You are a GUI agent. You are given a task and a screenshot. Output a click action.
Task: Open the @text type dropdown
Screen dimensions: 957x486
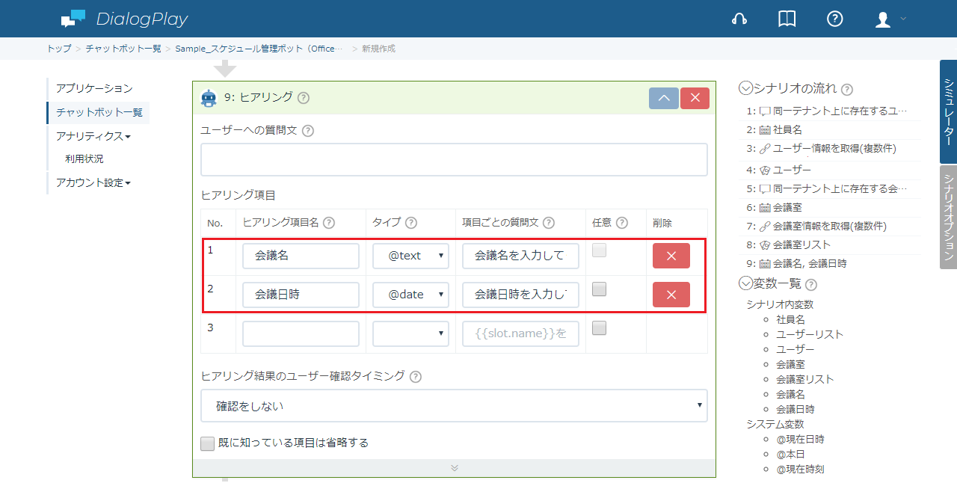[x=411, y=256]
